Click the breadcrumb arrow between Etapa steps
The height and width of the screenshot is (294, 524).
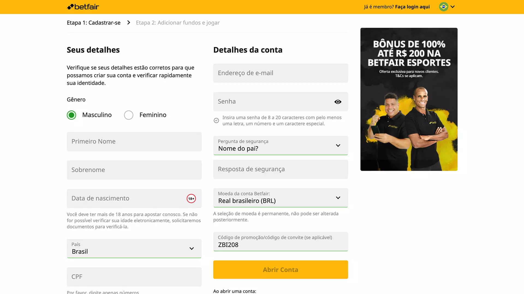(129, 23)
